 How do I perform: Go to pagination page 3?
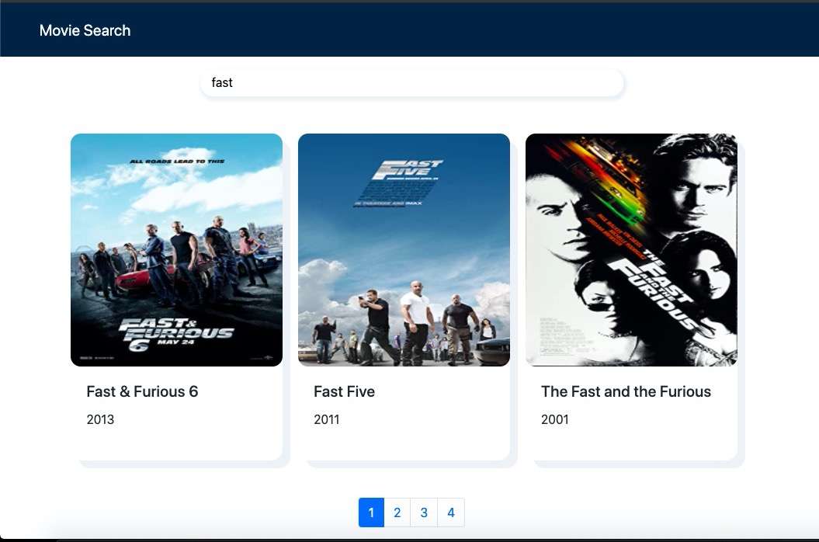(424, 512)
